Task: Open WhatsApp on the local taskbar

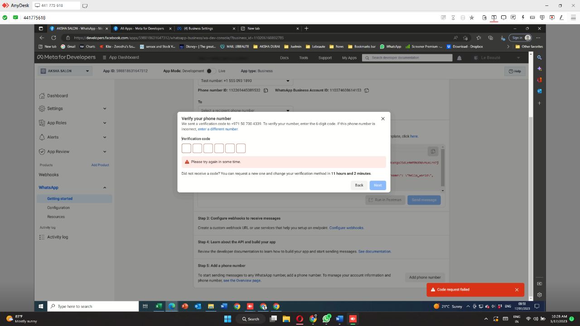Action: 326,319
